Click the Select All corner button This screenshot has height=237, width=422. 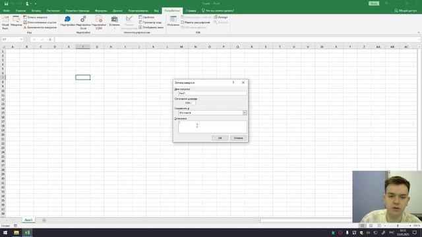(x=3, y=47)
